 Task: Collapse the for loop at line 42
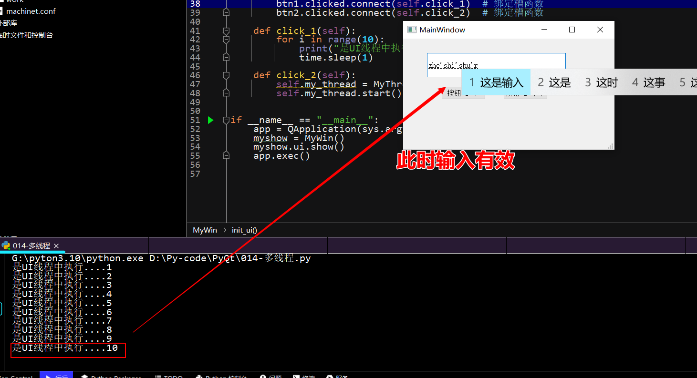pos(226,40)
